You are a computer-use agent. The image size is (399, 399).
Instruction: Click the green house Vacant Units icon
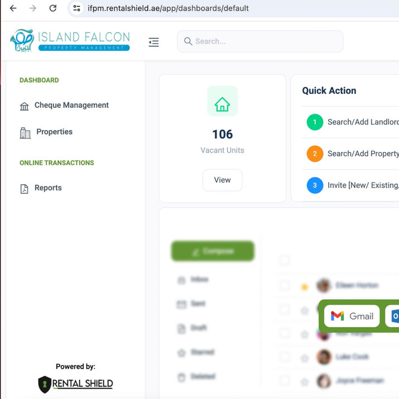[x=223, y=101]
